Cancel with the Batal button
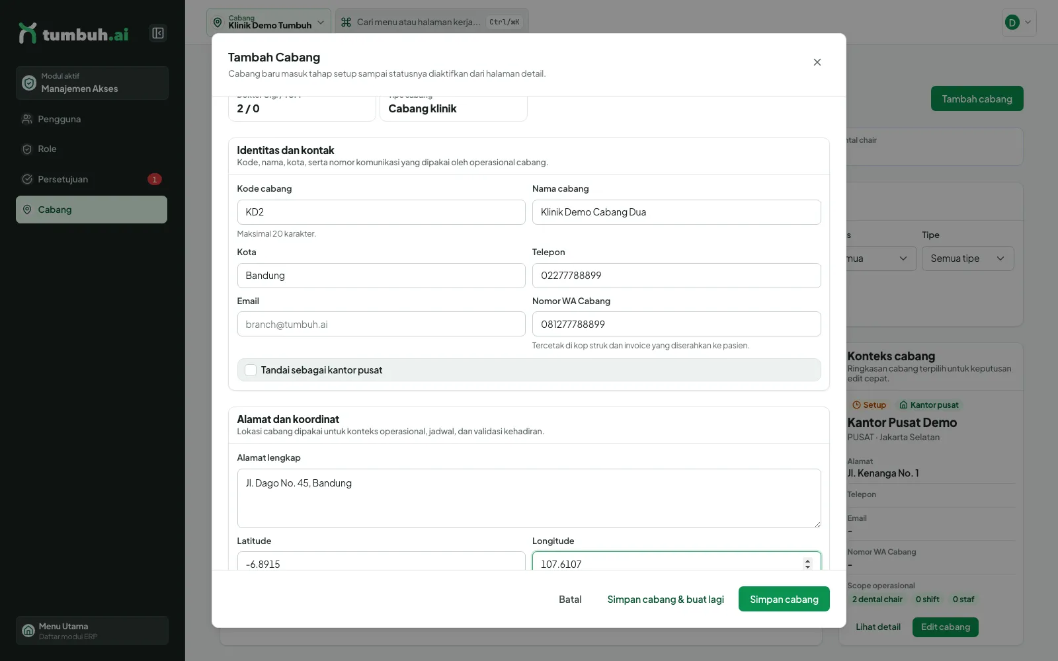The width and height of the screenshot is (1058, 661). (570, 599)
